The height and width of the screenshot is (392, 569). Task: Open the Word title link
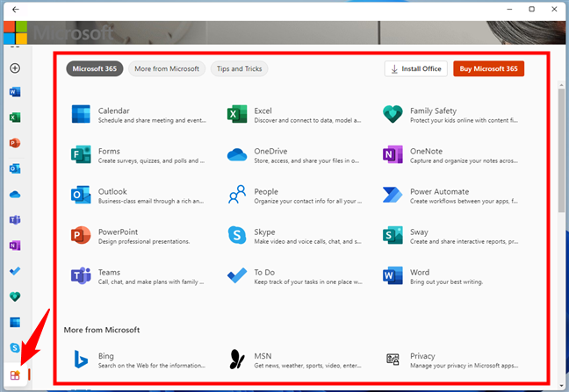click(420, 272)
